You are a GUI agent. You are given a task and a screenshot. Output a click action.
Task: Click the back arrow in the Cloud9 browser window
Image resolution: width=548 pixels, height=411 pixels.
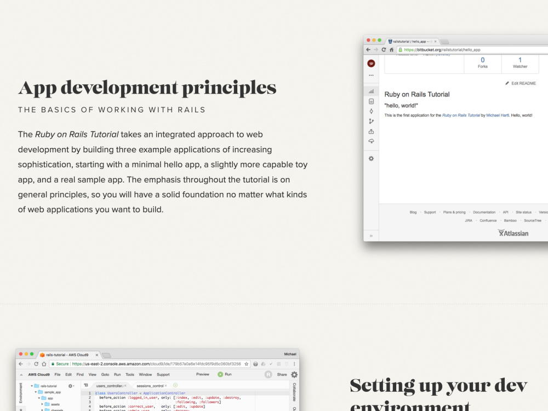click(x=21, y=364)
